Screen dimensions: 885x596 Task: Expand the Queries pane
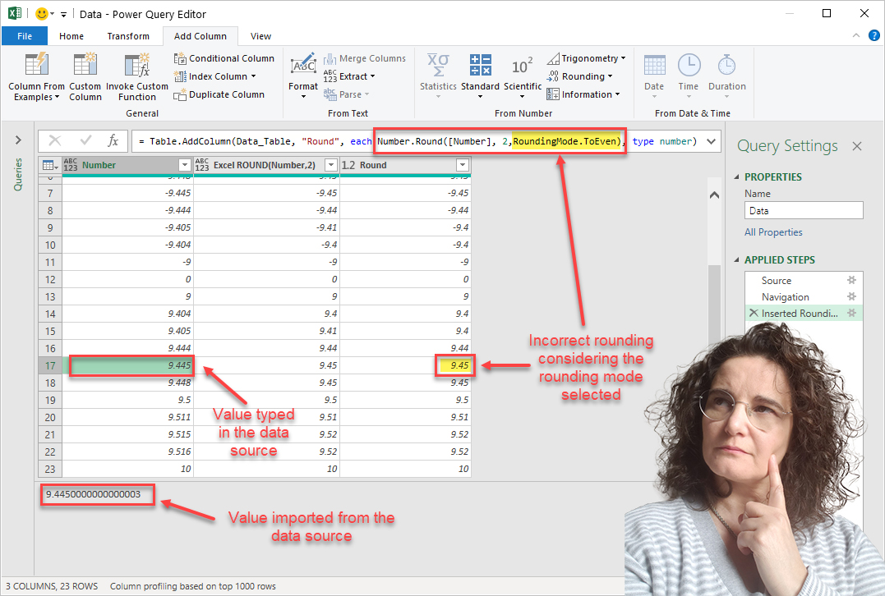tap(18, 140)
